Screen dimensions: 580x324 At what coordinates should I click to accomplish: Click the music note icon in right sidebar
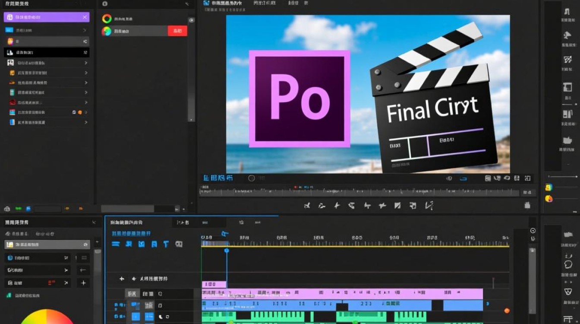pyautogui.click(x=567, y=12)
